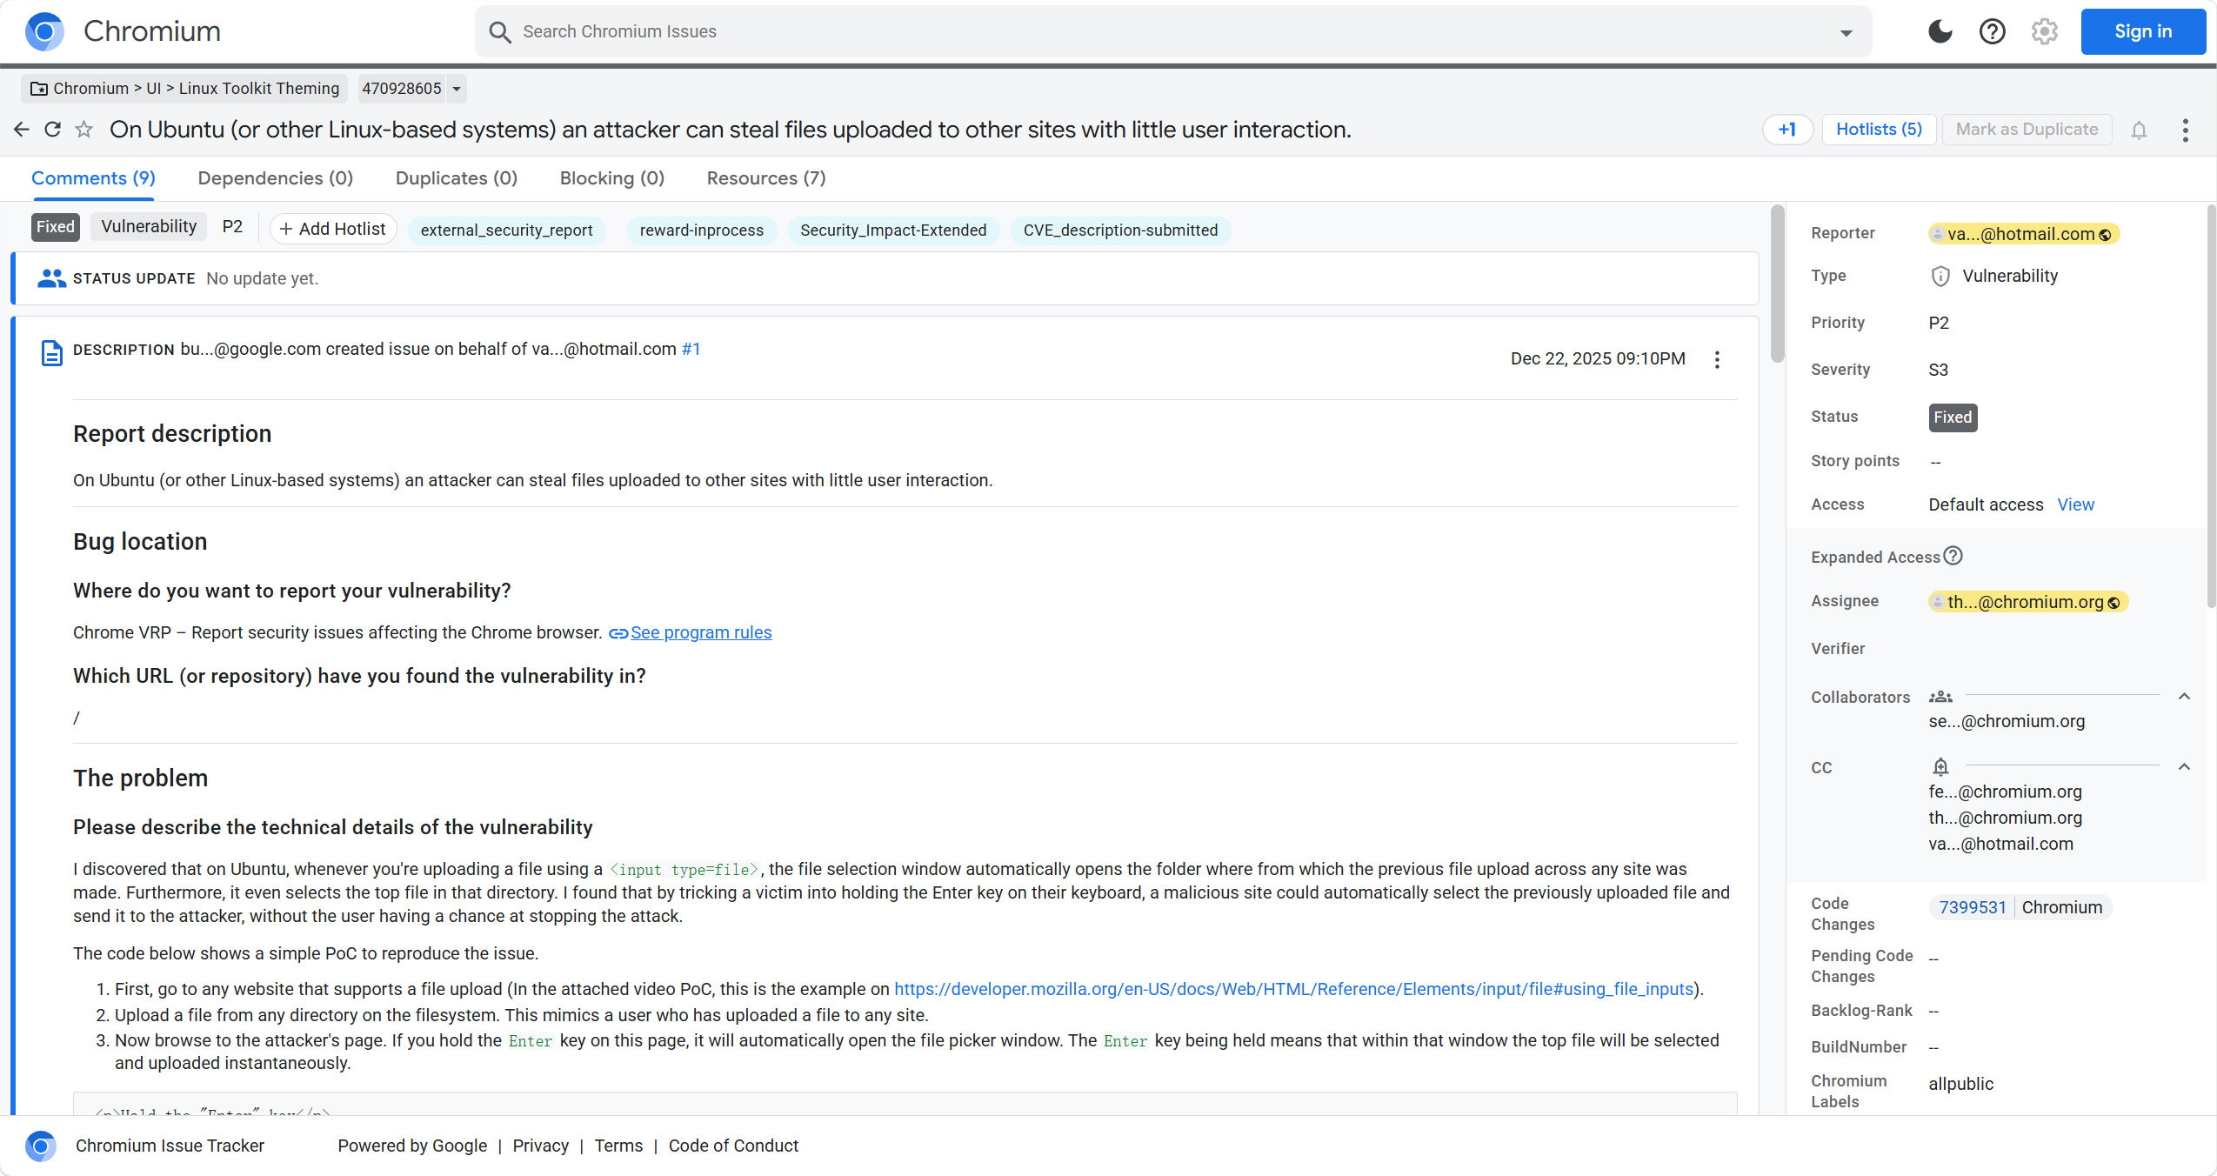Image resolution: width=2217 pixels, height=1176 pixels.
Task: Open the issue ID 470928605 dropdown
Action: point(456,89)
